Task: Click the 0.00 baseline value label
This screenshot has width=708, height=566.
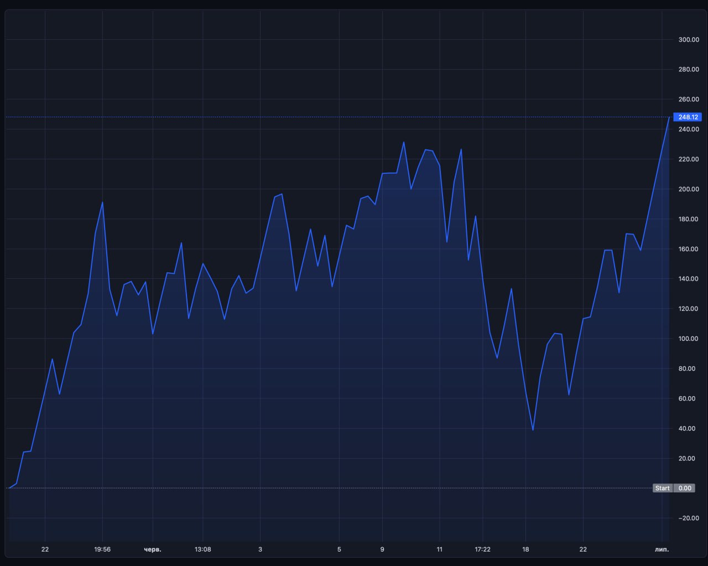Action: [x=685, y=488]
